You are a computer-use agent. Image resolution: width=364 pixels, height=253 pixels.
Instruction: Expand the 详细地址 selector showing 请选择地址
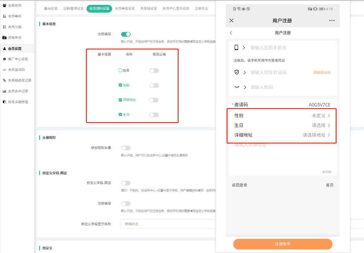pyautogui.click(x=316, y=135)
